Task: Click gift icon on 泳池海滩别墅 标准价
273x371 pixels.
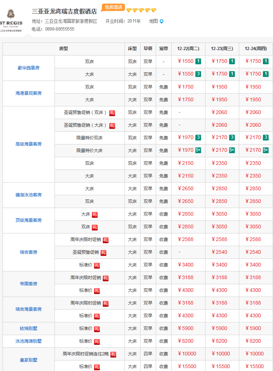Action: point(97,342)
